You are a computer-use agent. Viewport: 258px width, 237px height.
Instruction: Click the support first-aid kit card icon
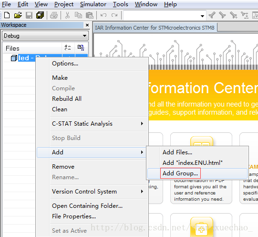point(202,227)
